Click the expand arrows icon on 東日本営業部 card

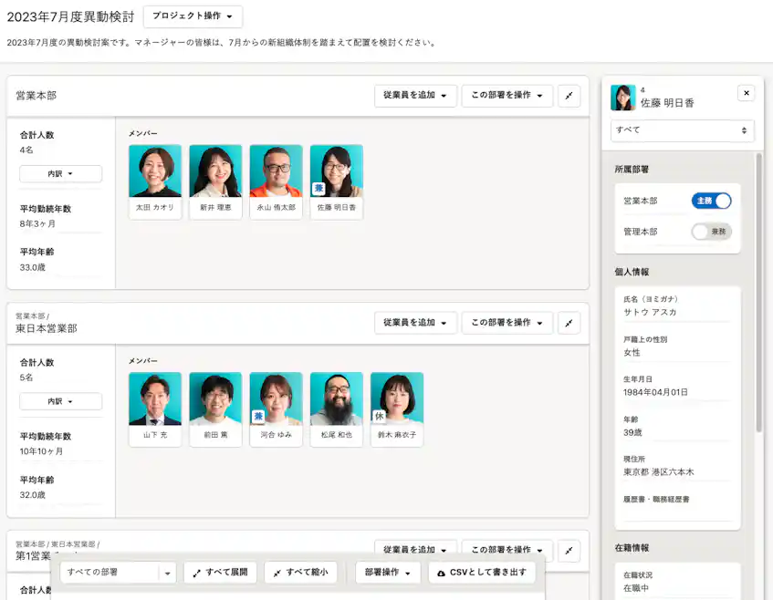pyautogui.click(x=569, y=322)
